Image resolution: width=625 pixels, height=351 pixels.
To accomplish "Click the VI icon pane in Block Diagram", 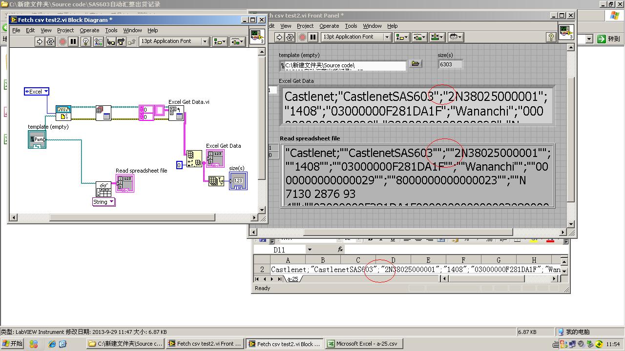I will pos(257,37).
